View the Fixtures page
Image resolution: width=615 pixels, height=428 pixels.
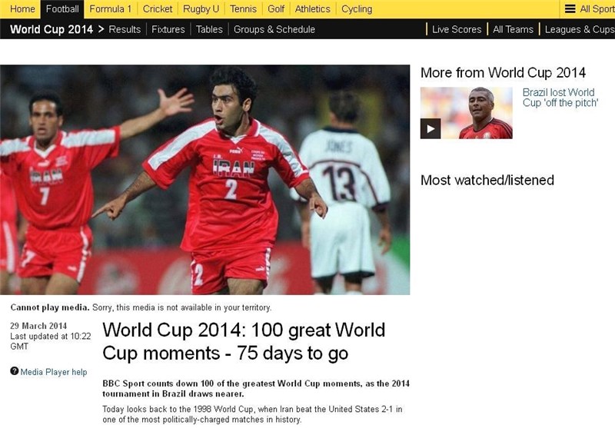pyautogui.click(x=168, y=29)
